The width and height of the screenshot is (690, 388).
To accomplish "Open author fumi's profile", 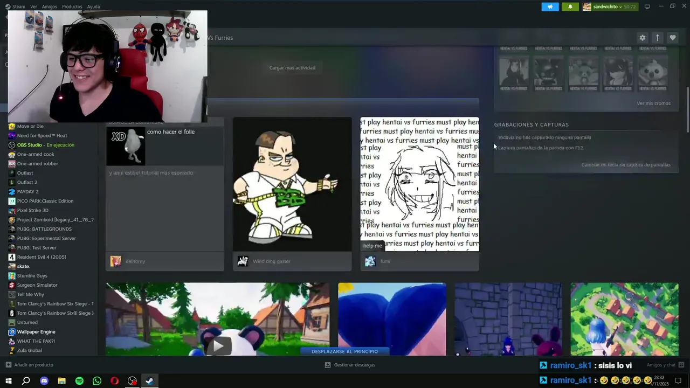I will point(385,261).
